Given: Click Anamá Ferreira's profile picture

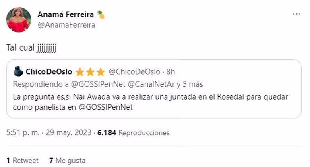Looking at the screenshot, I should point(19,20).
